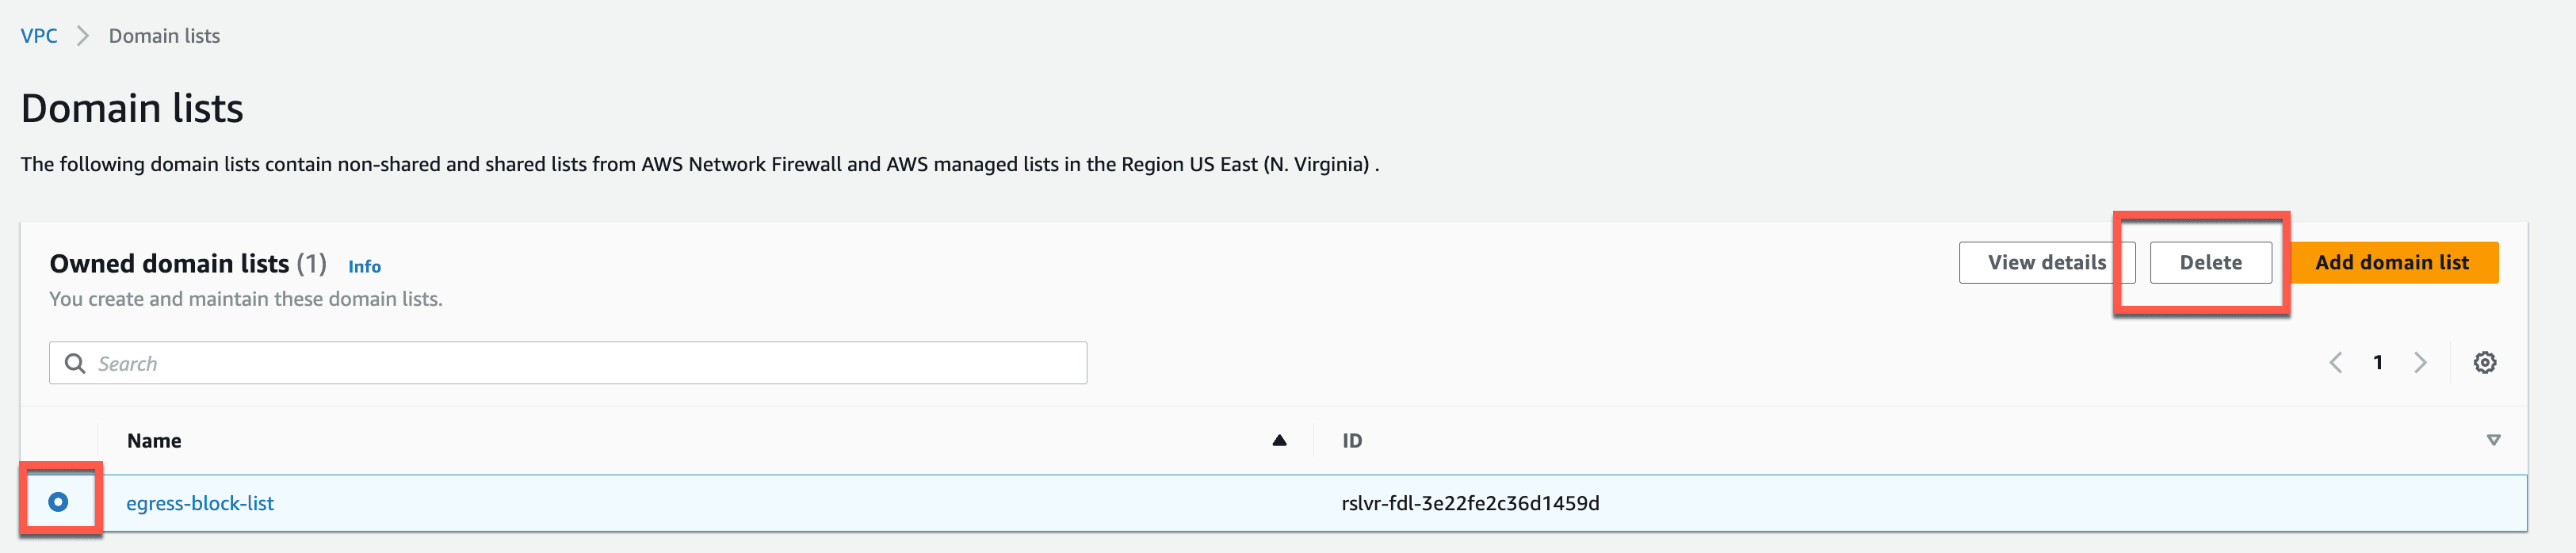Image resolution: width=2576 pixels, height=553 pixels.
Task: Click the ID column header
Action: [x=1352, y=440]
